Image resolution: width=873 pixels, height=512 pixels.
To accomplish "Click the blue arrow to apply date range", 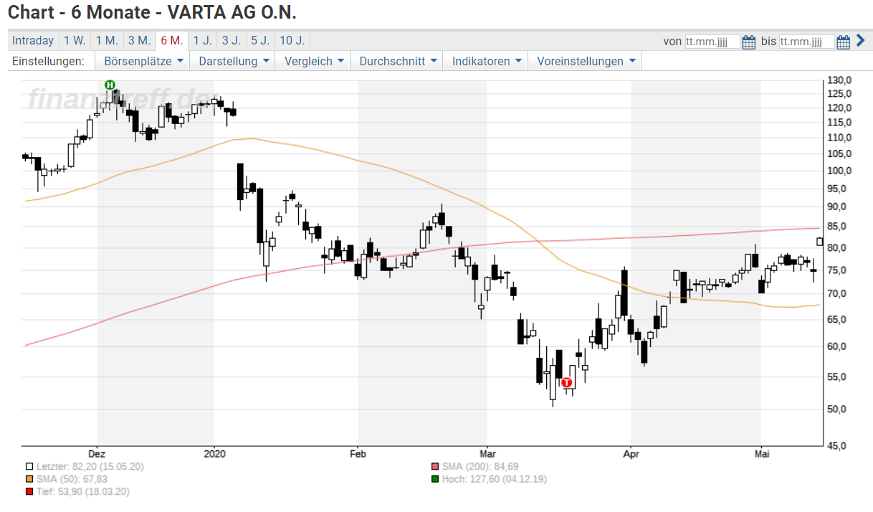I will coord(861,41).
